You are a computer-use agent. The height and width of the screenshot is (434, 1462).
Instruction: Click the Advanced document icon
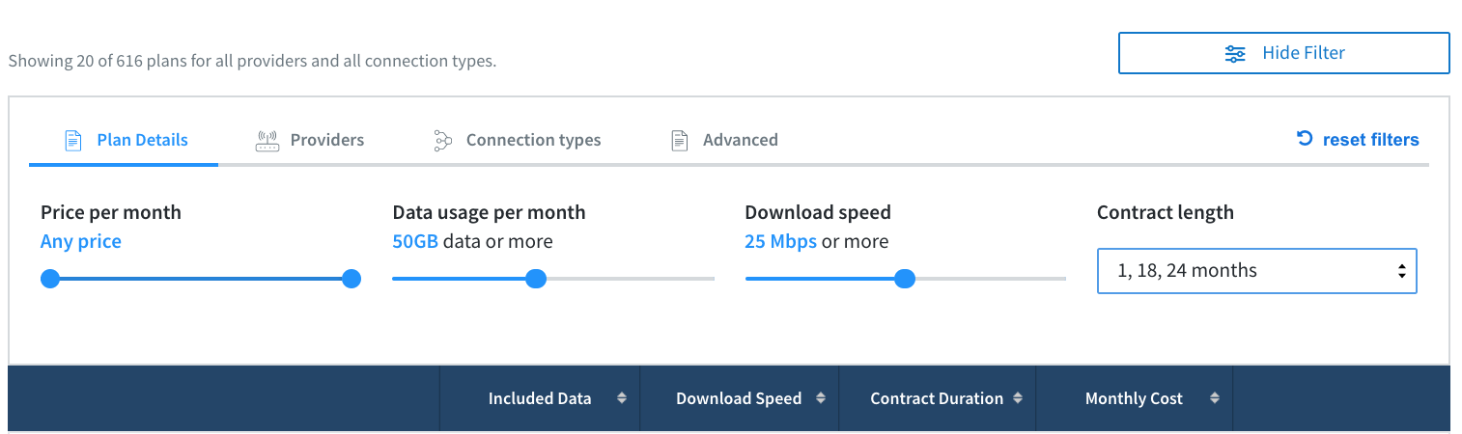coord(680,141)
